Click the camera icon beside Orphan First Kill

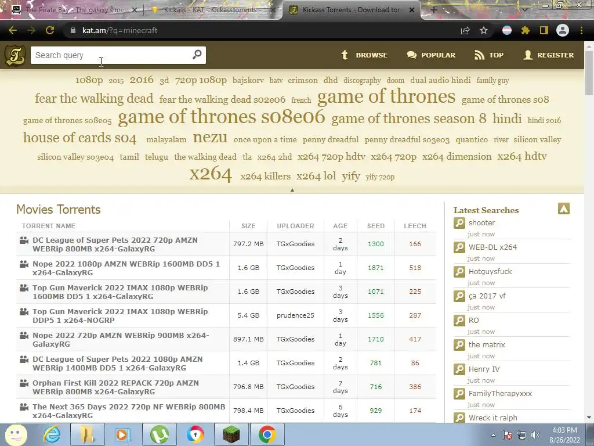pyautogui.click(x=24, y=383)
